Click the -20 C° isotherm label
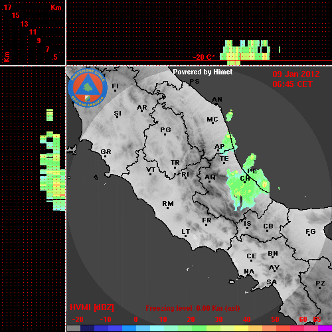The image size is (332, 332). pos(203,57)
